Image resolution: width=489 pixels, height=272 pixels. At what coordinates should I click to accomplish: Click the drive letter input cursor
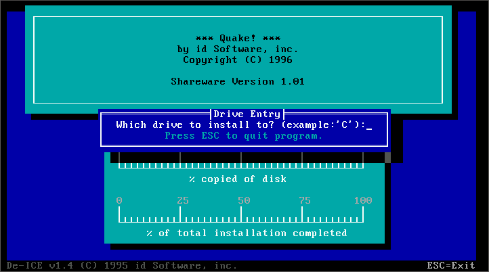pos(369,125)
